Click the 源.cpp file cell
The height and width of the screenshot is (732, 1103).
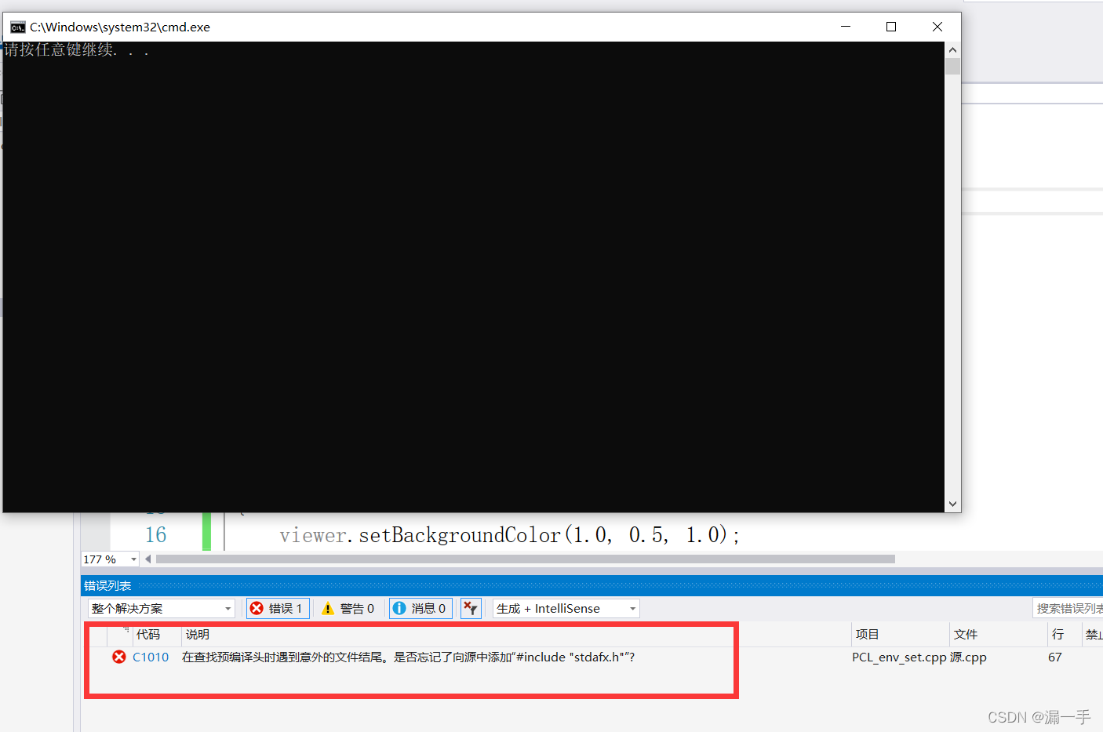968,657
